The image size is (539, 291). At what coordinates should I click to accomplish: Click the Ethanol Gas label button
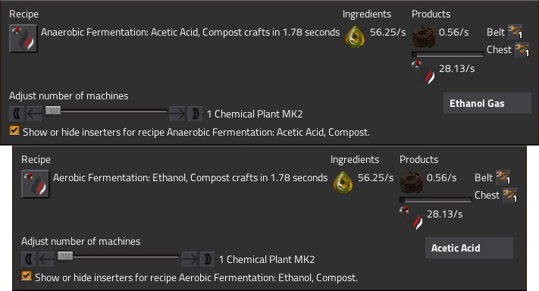point(487,103)
